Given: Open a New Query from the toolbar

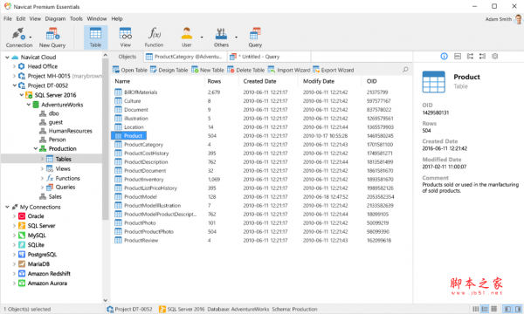Looking at the screenshot, I should (x=52, y=38).
